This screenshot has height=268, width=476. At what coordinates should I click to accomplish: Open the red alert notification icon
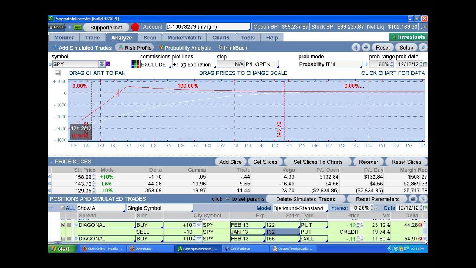click(x=135, y=27)
